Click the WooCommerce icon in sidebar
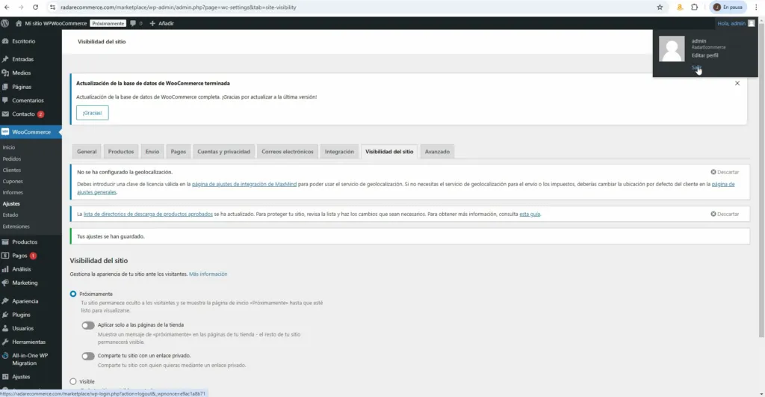The width and height of the screenshot is (765, 397). [x=5, y=132]
